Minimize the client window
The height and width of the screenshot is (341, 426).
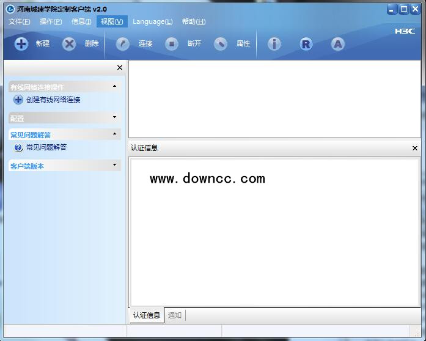click(x=392, y=9)
